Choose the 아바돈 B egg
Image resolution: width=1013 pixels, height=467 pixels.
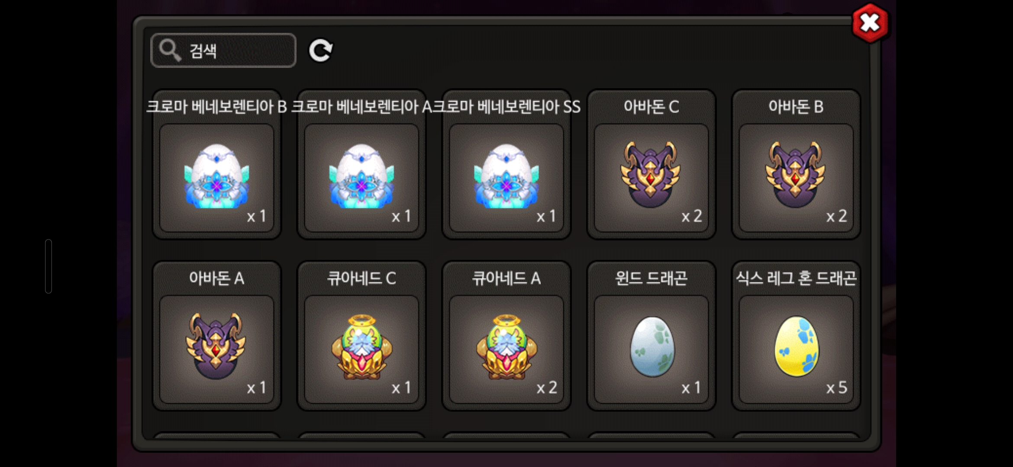coord(796,178)
